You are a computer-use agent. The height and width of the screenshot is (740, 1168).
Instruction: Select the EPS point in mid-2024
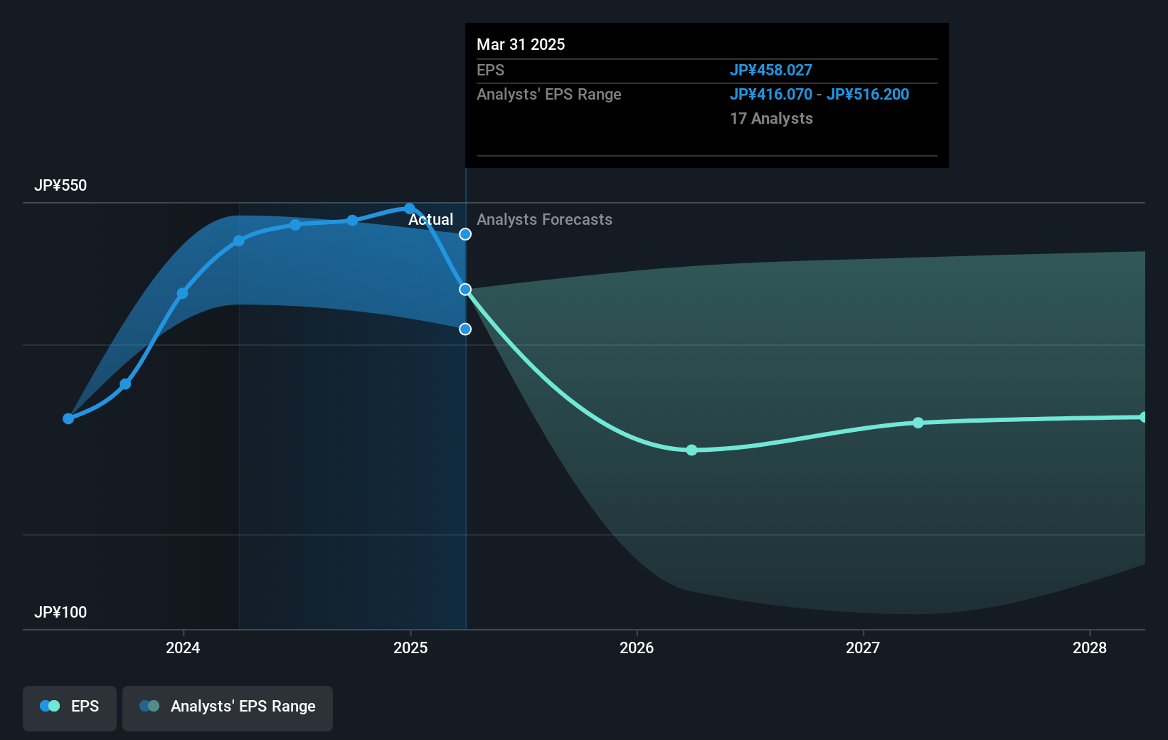[x=295, y=225]
